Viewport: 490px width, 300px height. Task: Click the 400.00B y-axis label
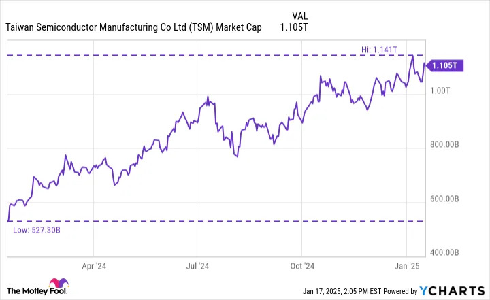(444, 252)
